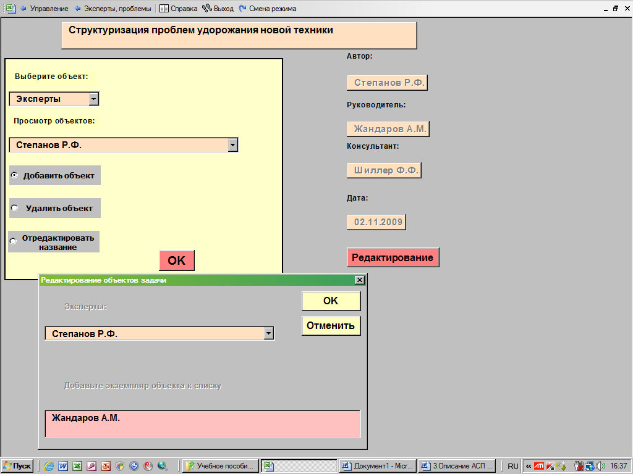Minimize the inner workbook window

coord(606,9)
